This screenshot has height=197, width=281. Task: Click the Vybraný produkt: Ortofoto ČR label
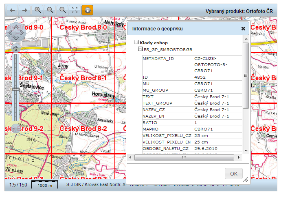[239, 11]
